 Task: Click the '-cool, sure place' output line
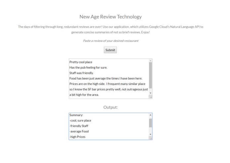pos(80,120)
